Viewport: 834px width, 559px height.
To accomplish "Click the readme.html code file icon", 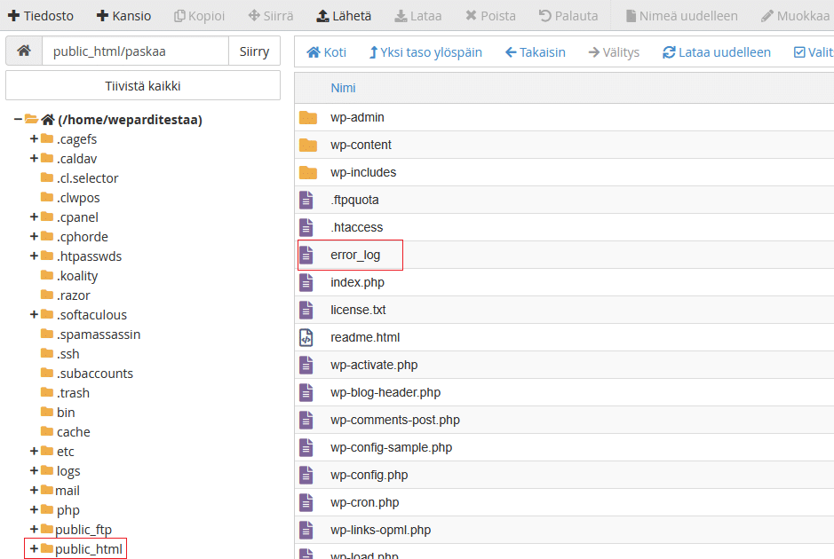I will (x=306, y=337).
